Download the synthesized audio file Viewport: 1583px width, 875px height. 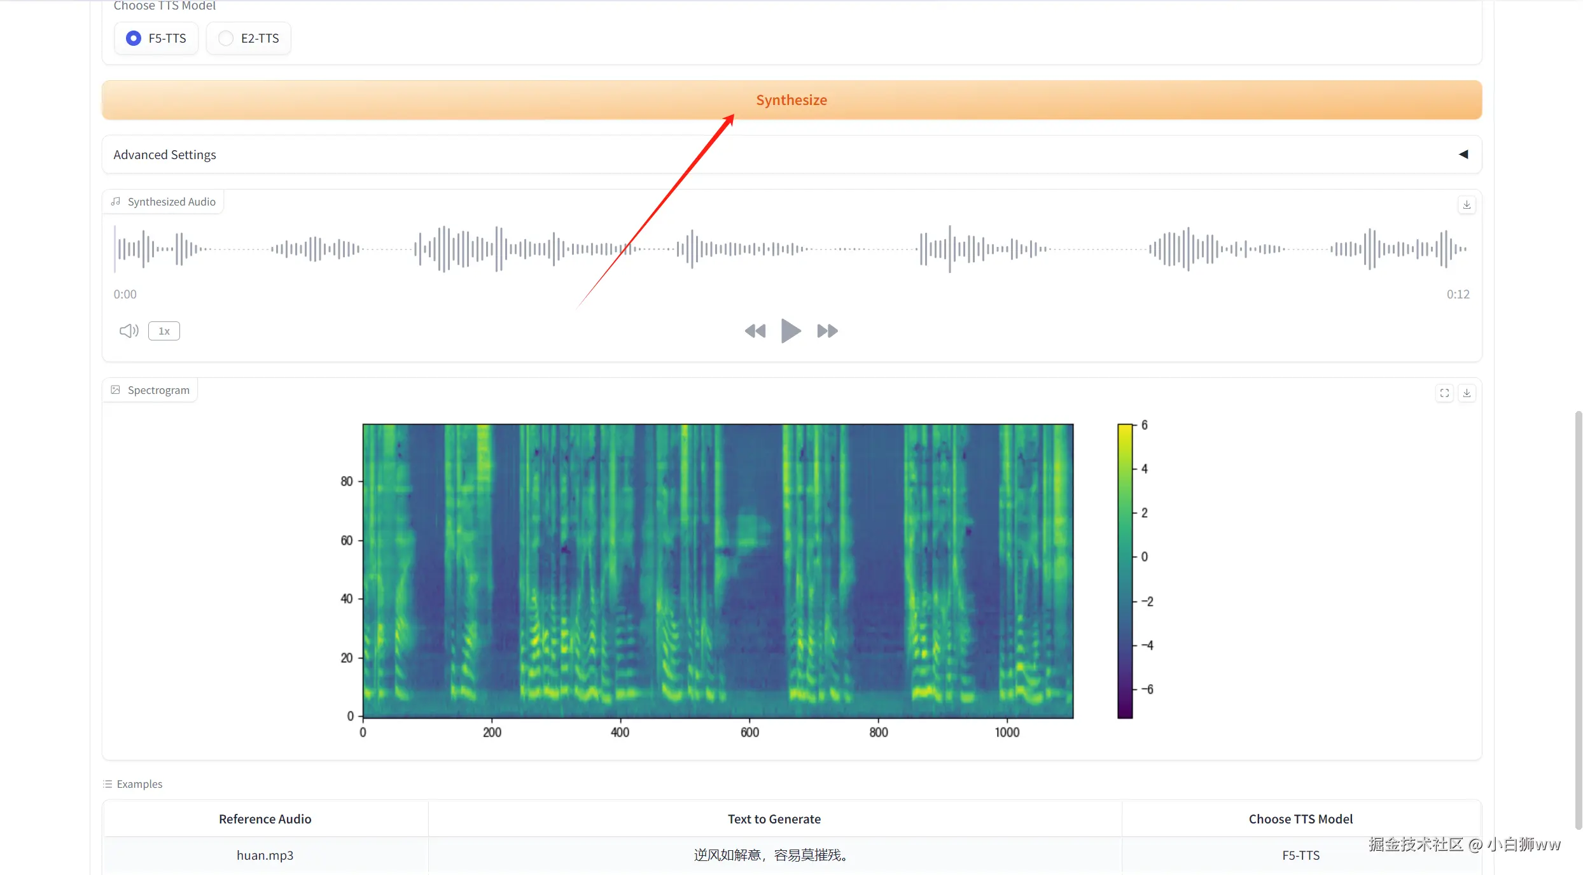tap(1467, 205)
